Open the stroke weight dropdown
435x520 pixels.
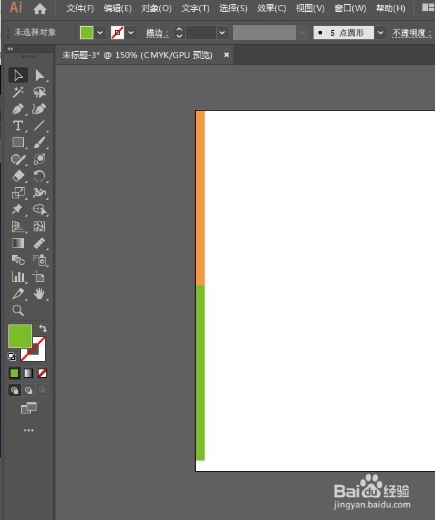(x=222, y=32)
